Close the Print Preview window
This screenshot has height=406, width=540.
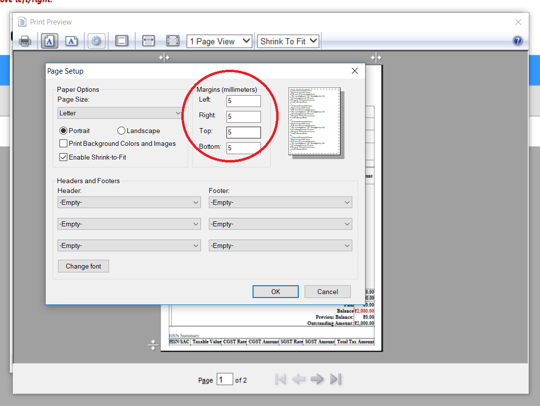click(x=518, y=22)
